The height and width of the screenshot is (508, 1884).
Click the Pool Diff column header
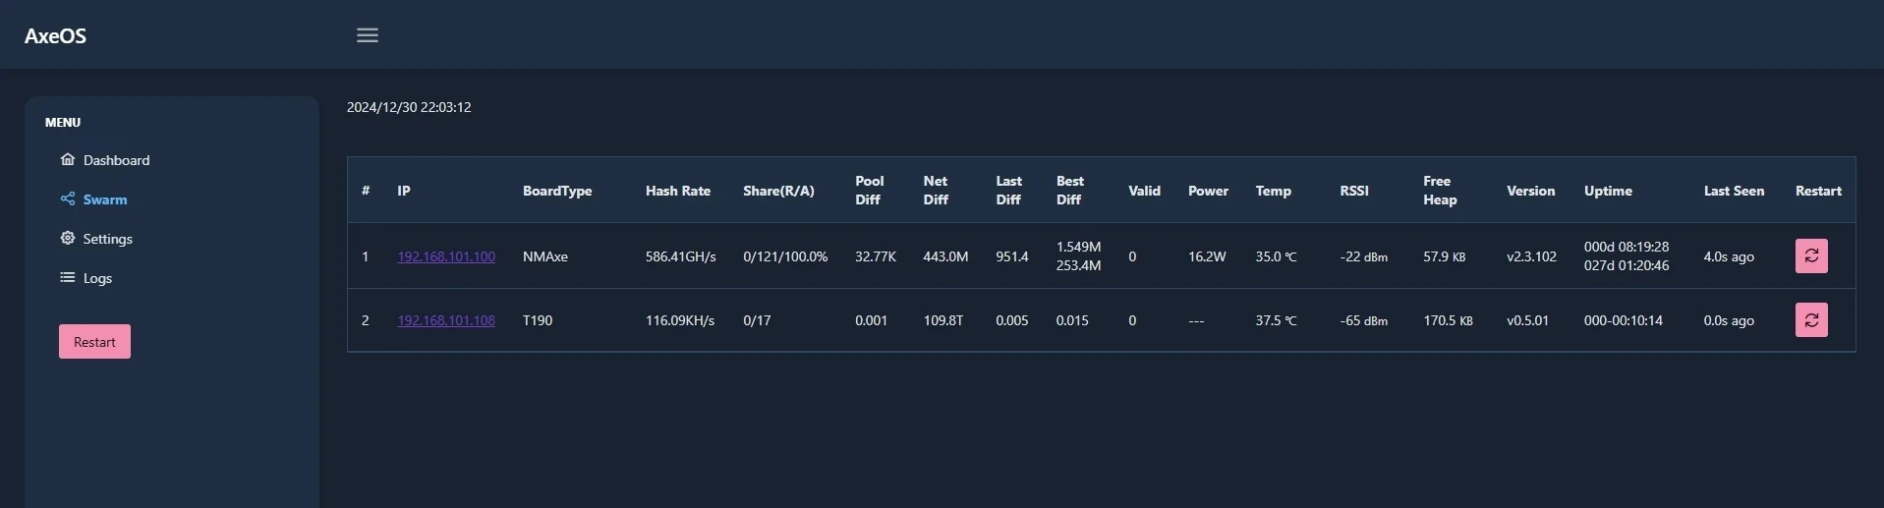[870, 190]
